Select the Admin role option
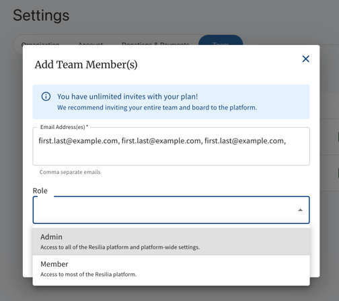This screenshot has height=301, width=339. pos(171,241)
